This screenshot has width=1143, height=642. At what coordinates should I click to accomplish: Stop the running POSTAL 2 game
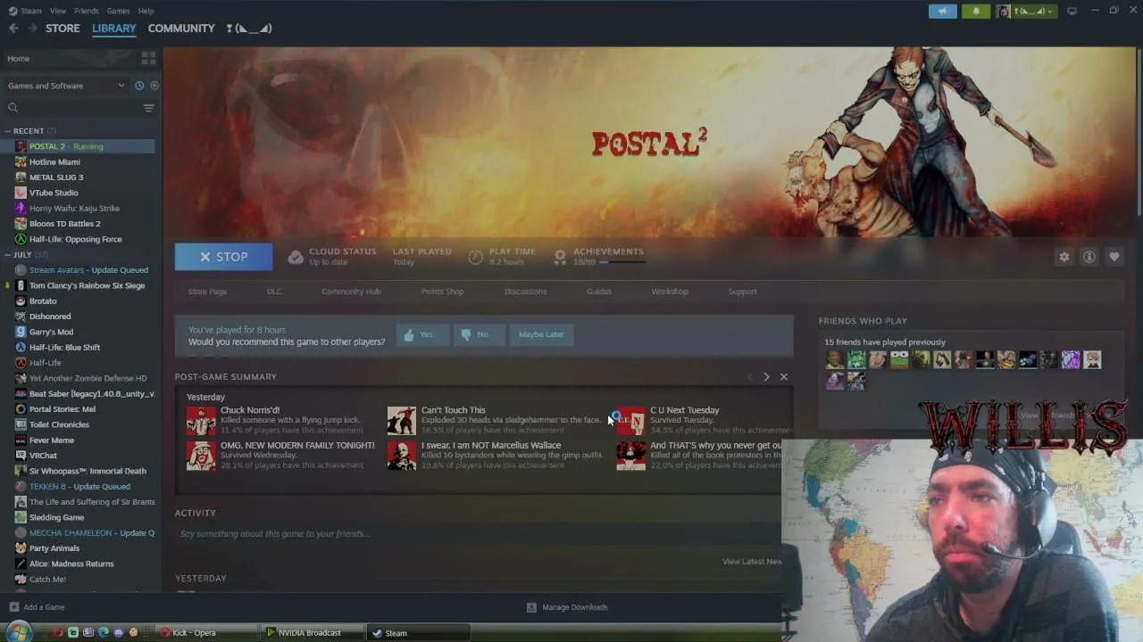coord(223,257)
